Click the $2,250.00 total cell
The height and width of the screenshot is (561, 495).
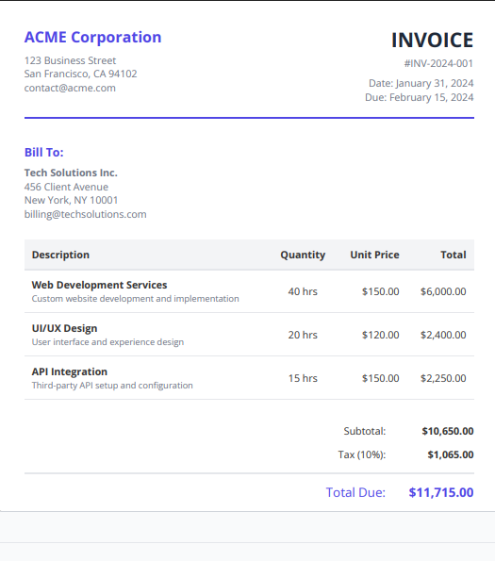[443, 378]
